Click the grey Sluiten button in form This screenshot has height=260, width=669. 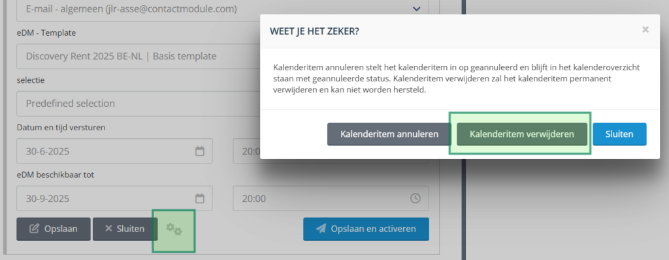pos(125,229)
